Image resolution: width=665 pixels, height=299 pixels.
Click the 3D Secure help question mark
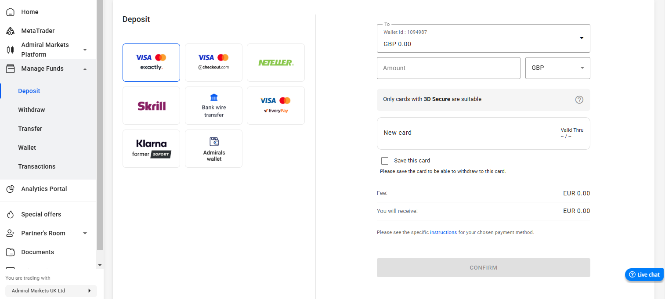coord(579,100)
